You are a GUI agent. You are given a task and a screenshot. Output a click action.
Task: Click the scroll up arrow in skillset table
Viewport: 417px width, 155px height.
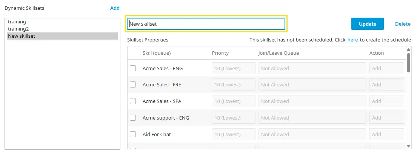click(x=408, y=50)
